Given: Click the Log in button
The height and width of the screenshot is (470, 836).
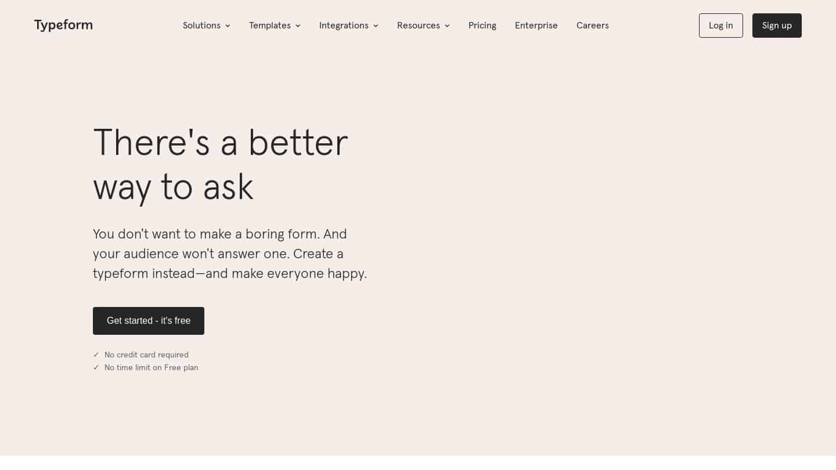Looking at the screenshot, I should (x=721, y=26).
